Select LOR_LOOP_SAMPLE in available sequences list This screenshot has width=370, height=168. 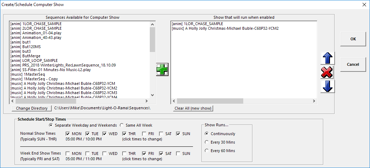tap(34, 60)
